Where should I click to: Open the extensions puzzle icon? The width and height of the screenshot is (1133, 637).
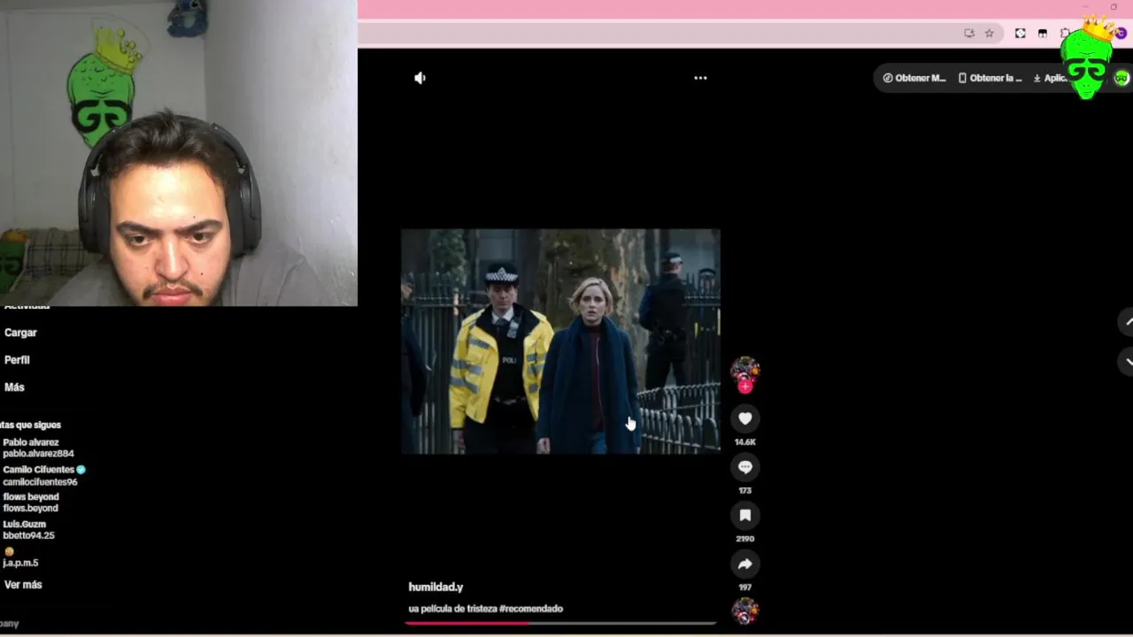coord(1065,34)
